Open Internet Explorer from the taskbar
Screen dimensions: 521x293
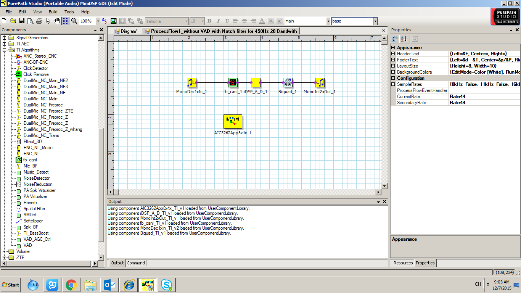(x=129, y=285)
